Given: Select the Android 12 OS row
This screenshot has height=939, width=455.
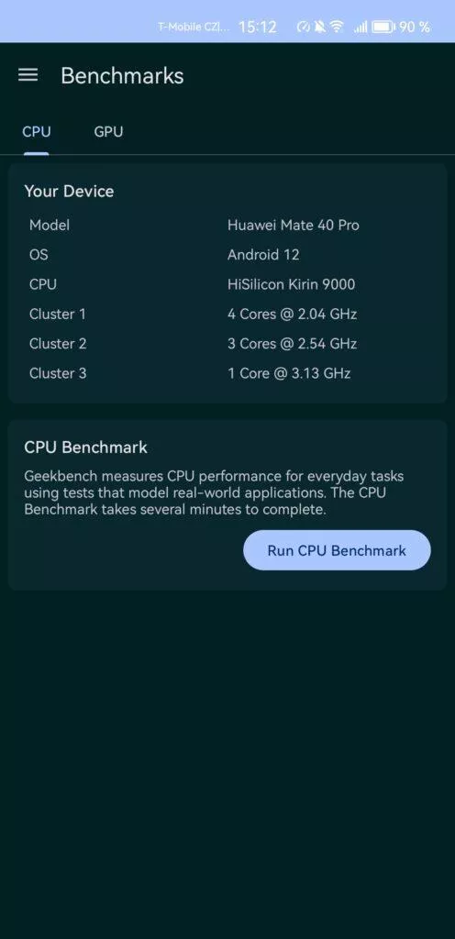Looking at the screenshot, I should coord(227,255).
